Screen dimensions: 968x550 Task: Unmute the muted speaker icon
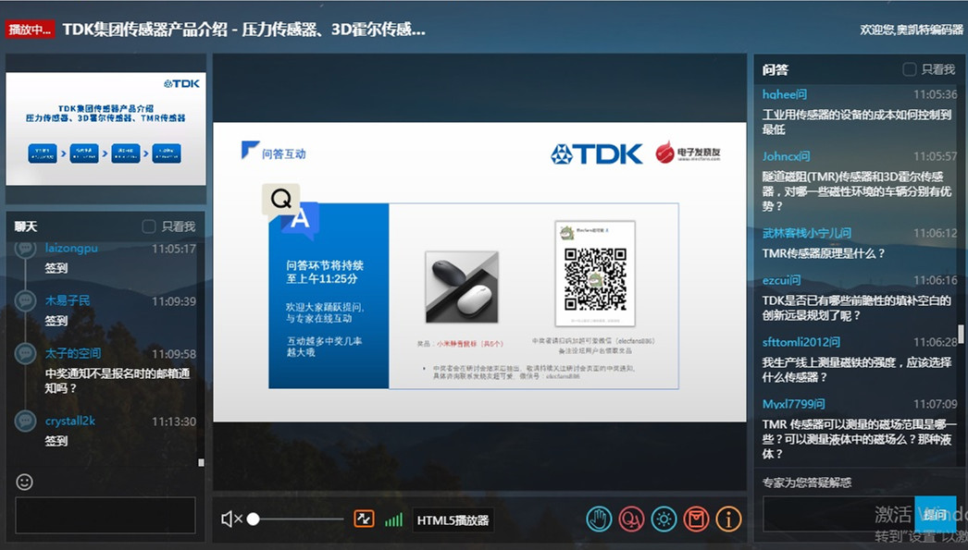point(230,519)
